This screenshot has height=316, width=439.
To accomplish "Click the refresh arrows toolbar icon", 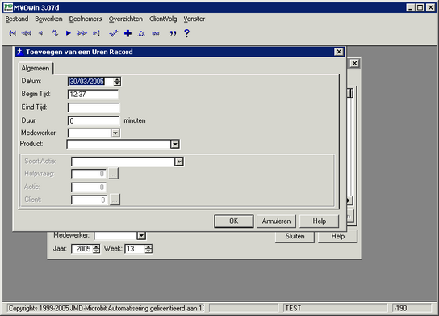I will pos(55,33).
